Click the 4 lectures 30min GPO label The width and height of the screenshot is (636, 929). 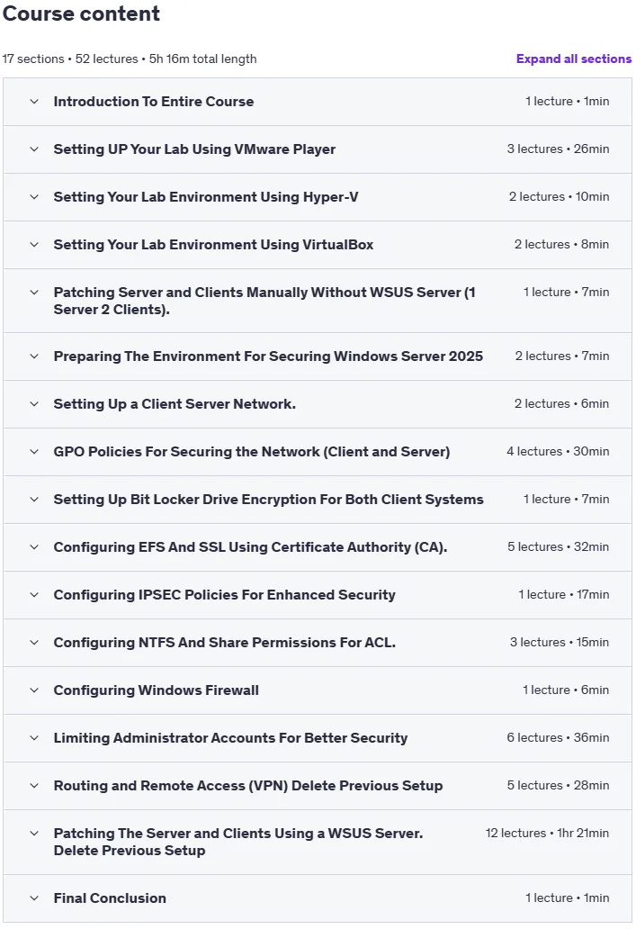tap(558, 452)
